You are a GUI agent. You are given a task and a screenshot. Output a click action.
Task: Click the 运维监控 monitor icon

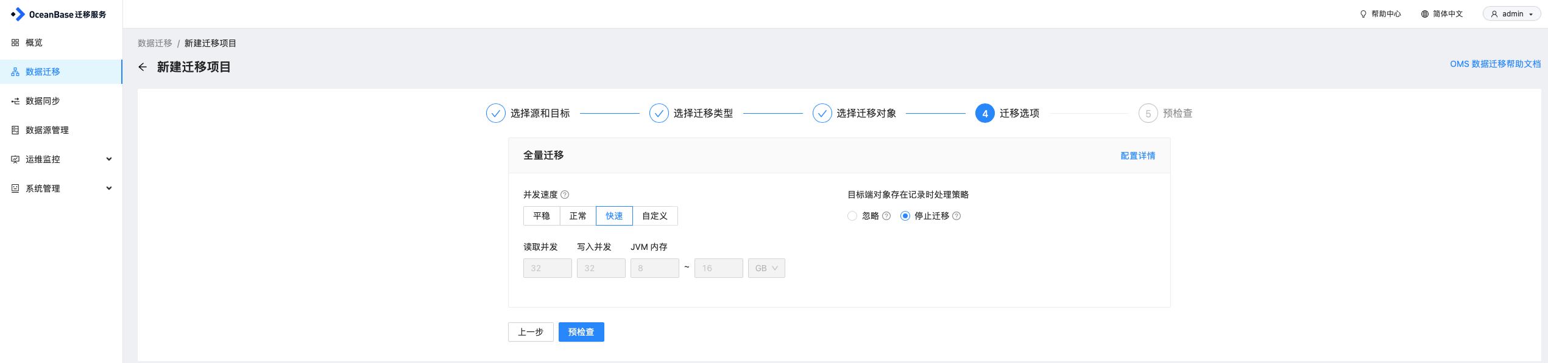[x=15, y=159]
